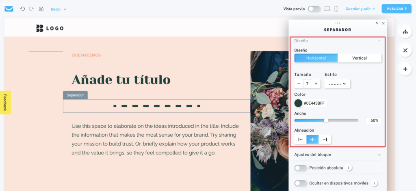Open the Guardar y salir dropdown
This screenshot has width=416, height=191.
coord(360,9)
